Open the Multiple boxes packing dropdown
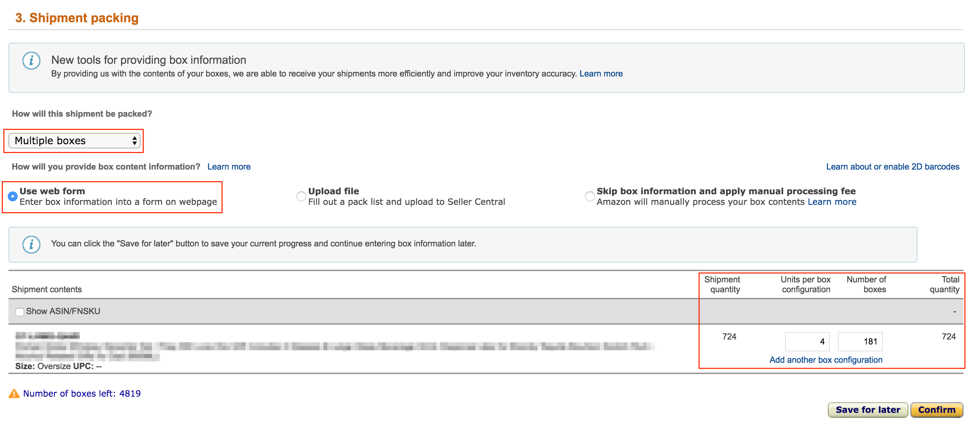 74,141
